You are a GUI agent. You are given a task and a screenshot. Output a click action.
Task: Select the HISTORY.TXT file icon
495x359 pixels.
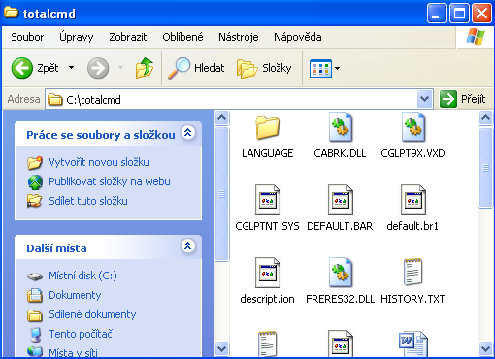point(412,272)
